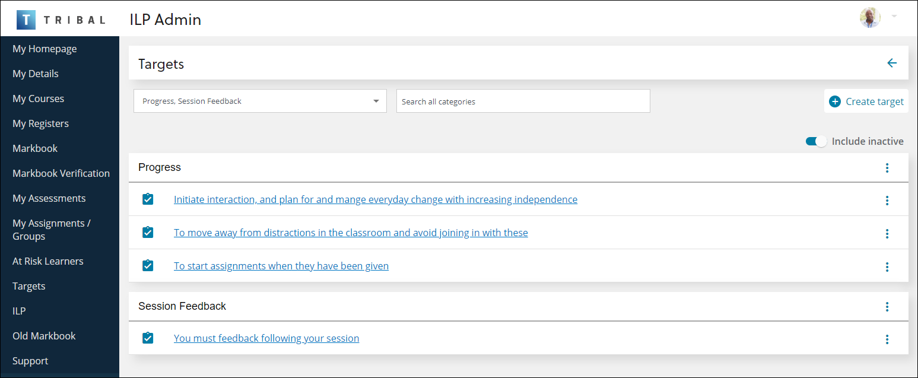Click clipboard check icon for 'To start assignments'

(148, 266)
